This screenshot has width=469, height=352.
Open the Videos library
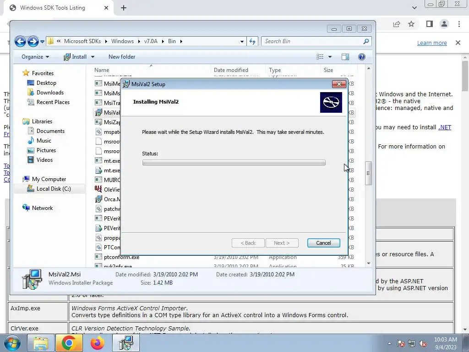44,160
